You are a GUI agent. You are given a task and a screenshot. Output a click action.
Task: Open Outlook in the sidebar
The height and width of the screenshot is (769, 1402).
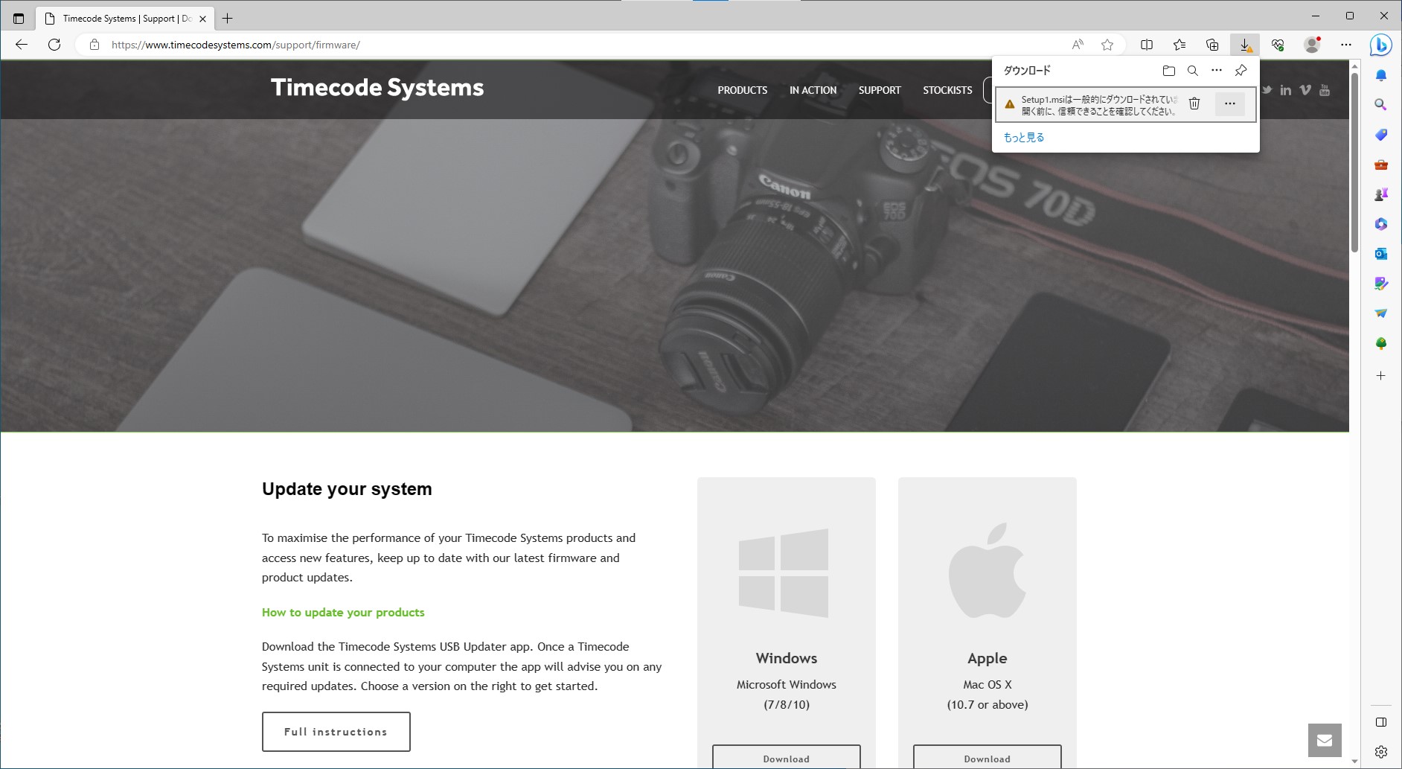coord(1381,254)
